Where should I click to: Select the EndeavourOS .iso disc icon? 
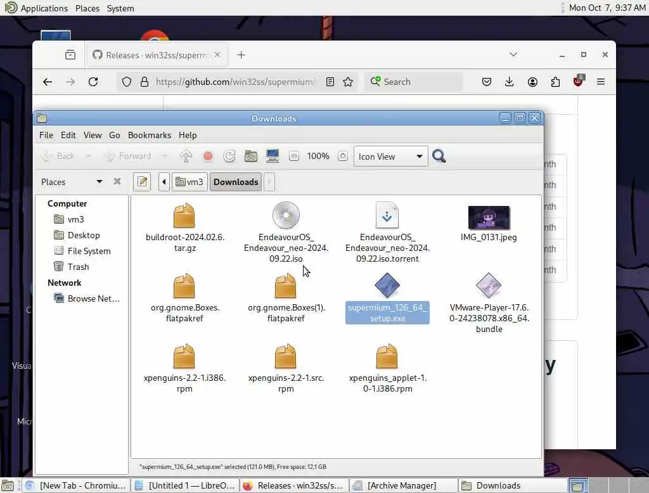point(286,215)
